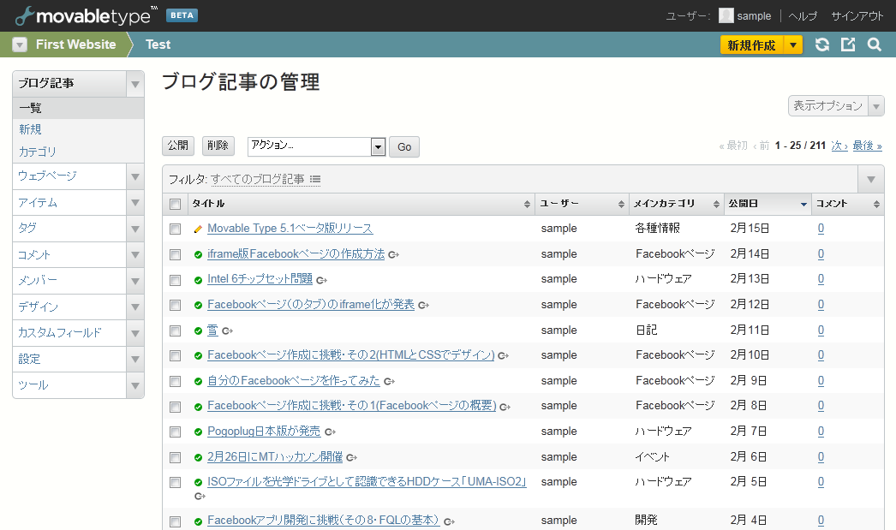Click published status icon for Pogoplug日本版が発売
This screenshot has height=530, width=896.
198,432
